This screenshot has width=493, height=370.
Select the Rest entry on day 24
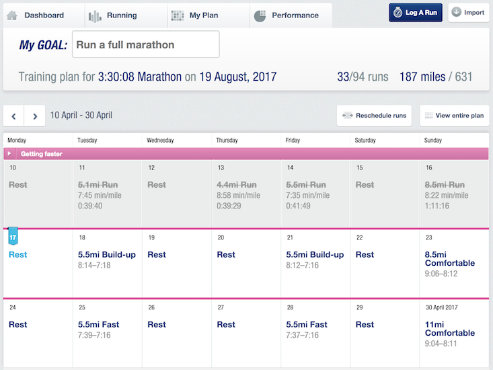[x=18, y=324]
